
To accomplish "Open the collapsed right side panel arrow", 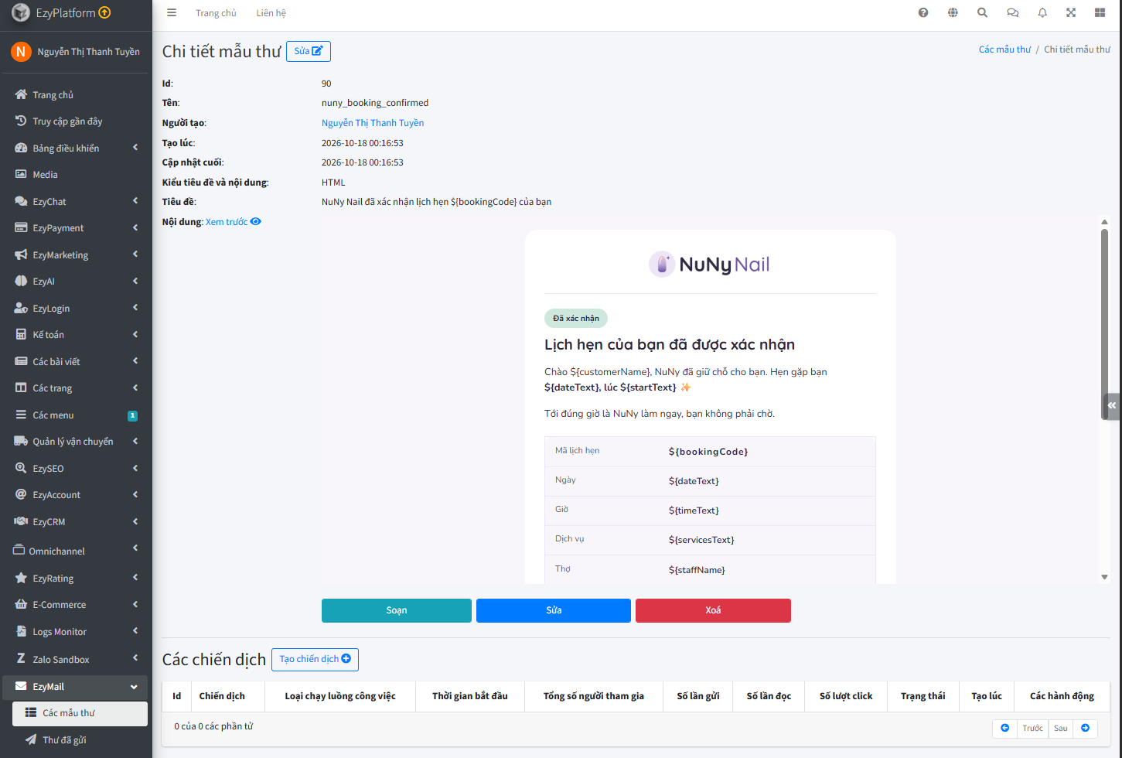I will 1112,405.
